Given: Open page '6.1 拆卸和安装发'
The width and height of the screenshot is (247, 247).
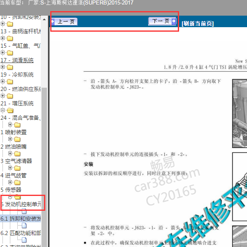Looking at the screenshot, I should (21, 219).
